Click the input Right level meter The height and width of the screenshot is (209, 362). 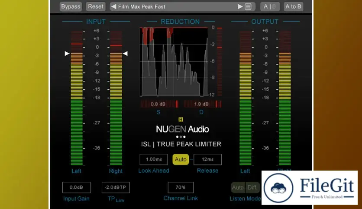pyautogui.click(x=116, y=98)
